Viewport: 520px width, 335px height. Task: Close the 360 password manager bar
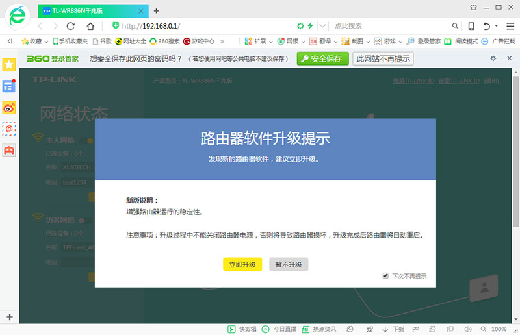point(510,58)
